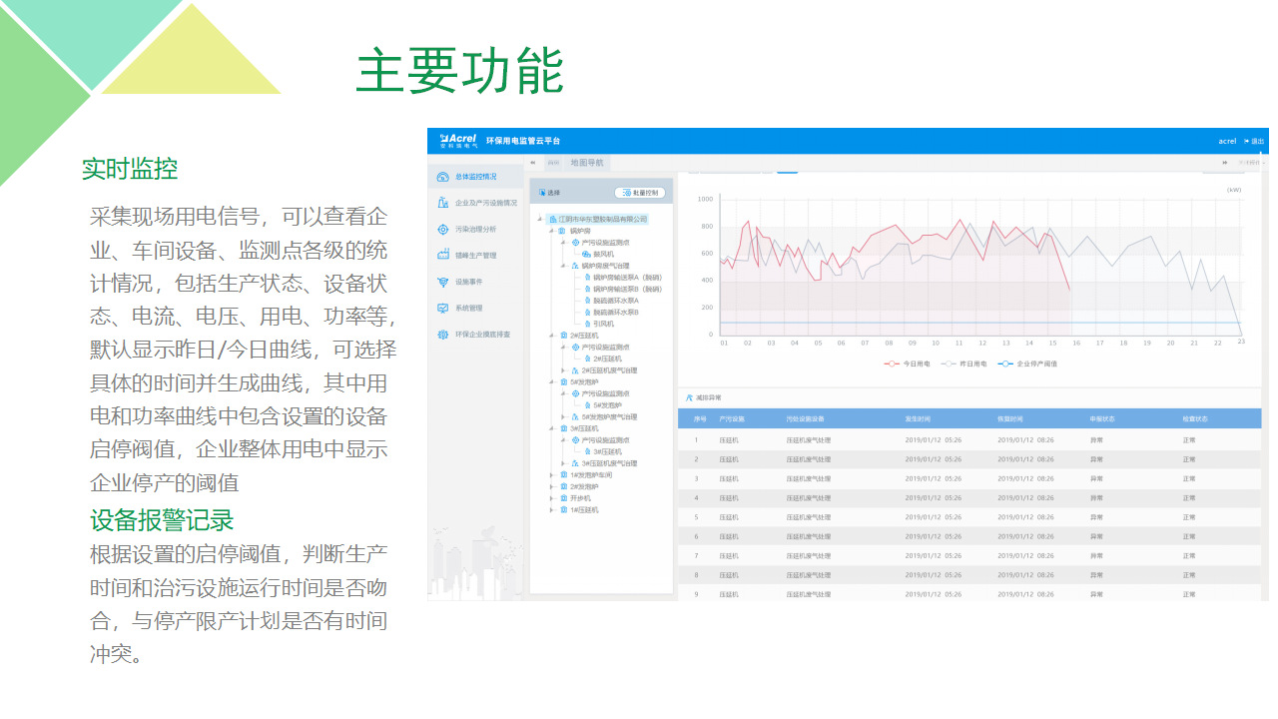The image size is (1278, 719).
Task: Click the 环保企业摸底排查 gear icon
Action: tap(443, 335)
